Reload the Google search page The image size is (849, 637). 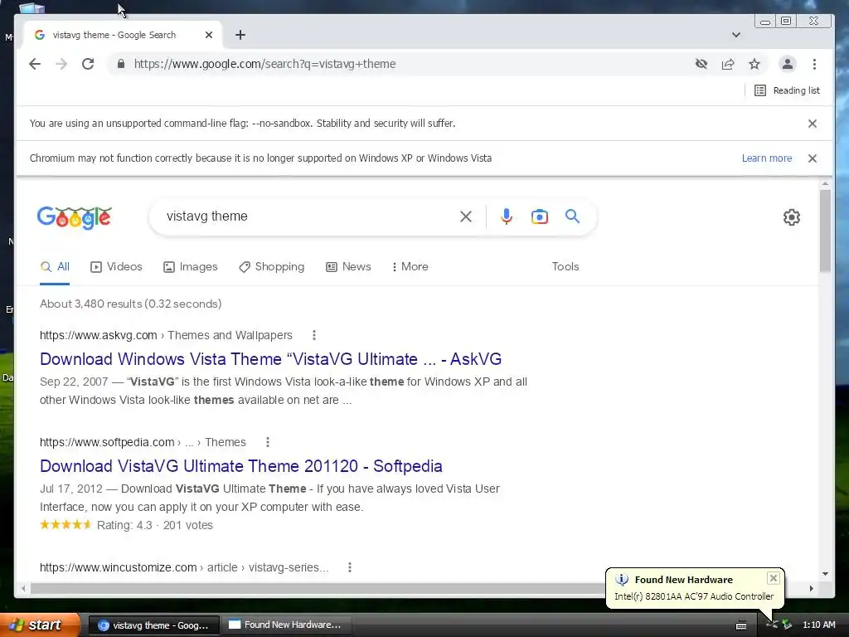pos(88,64)
